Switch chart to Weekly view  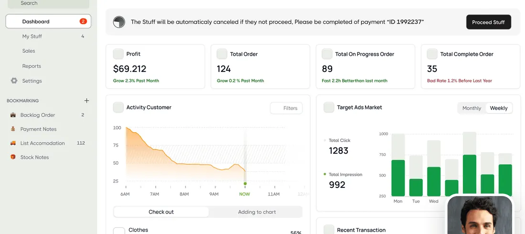(x=498, y=108)
